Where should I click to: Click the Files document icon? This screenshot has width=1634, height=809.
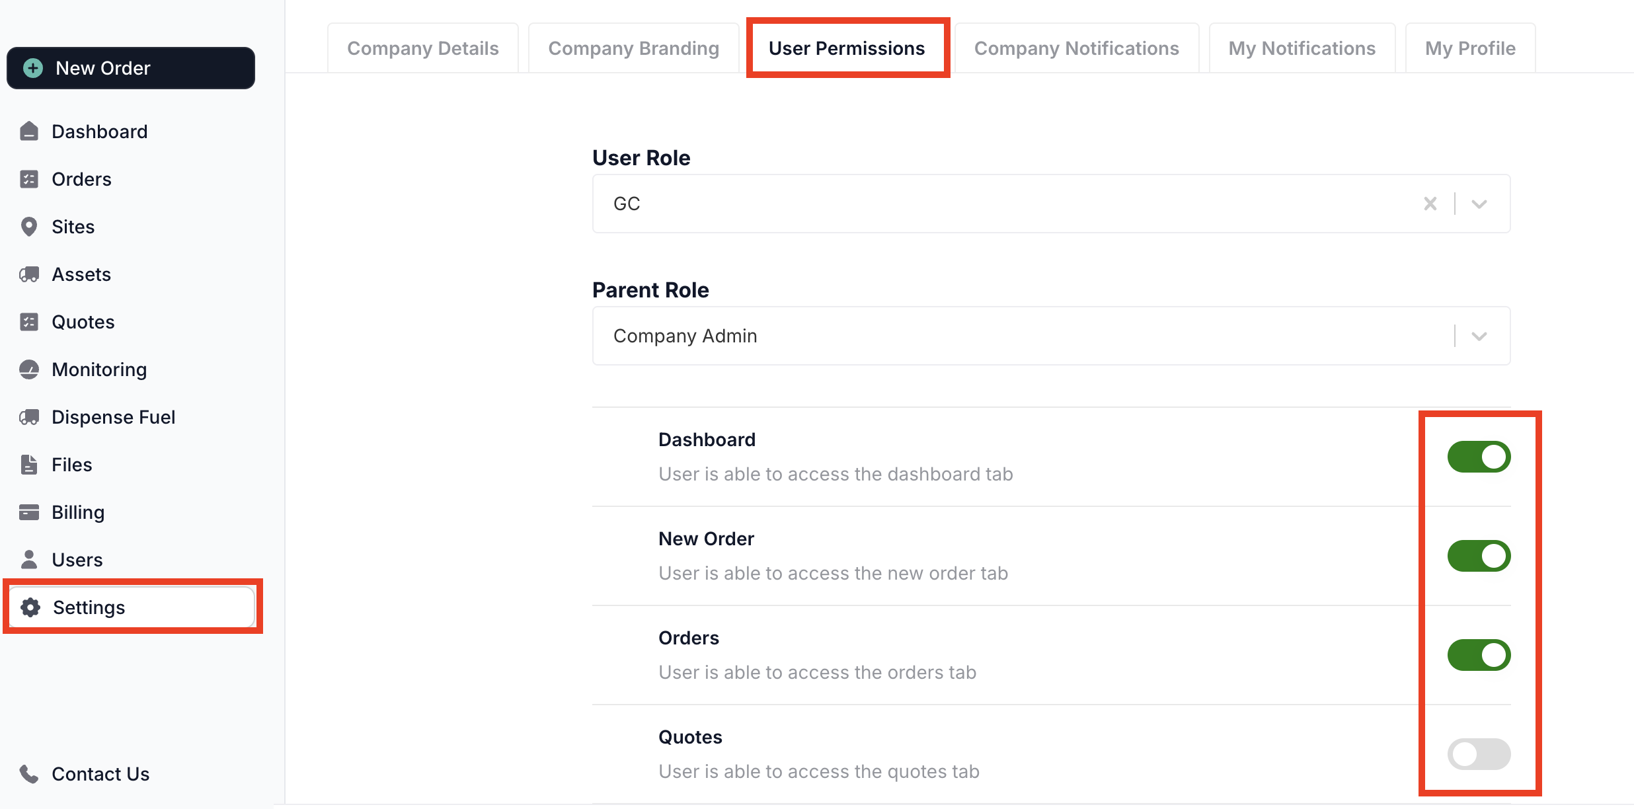29,465
